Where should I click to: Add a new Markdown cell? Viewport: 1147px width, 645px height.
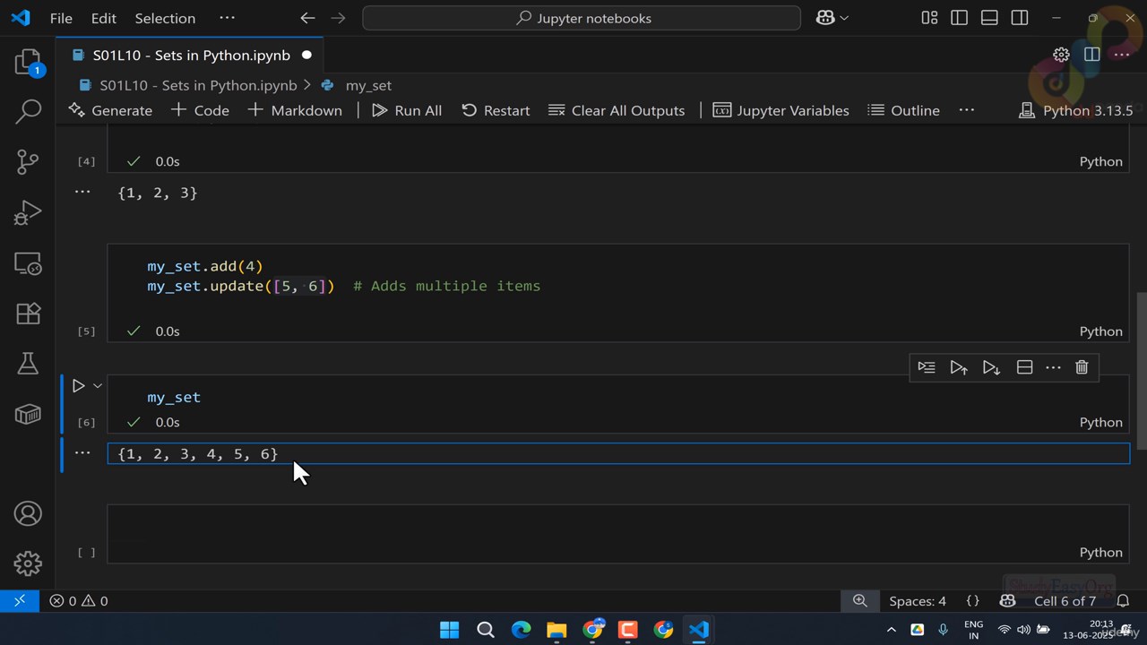(295, 110)
